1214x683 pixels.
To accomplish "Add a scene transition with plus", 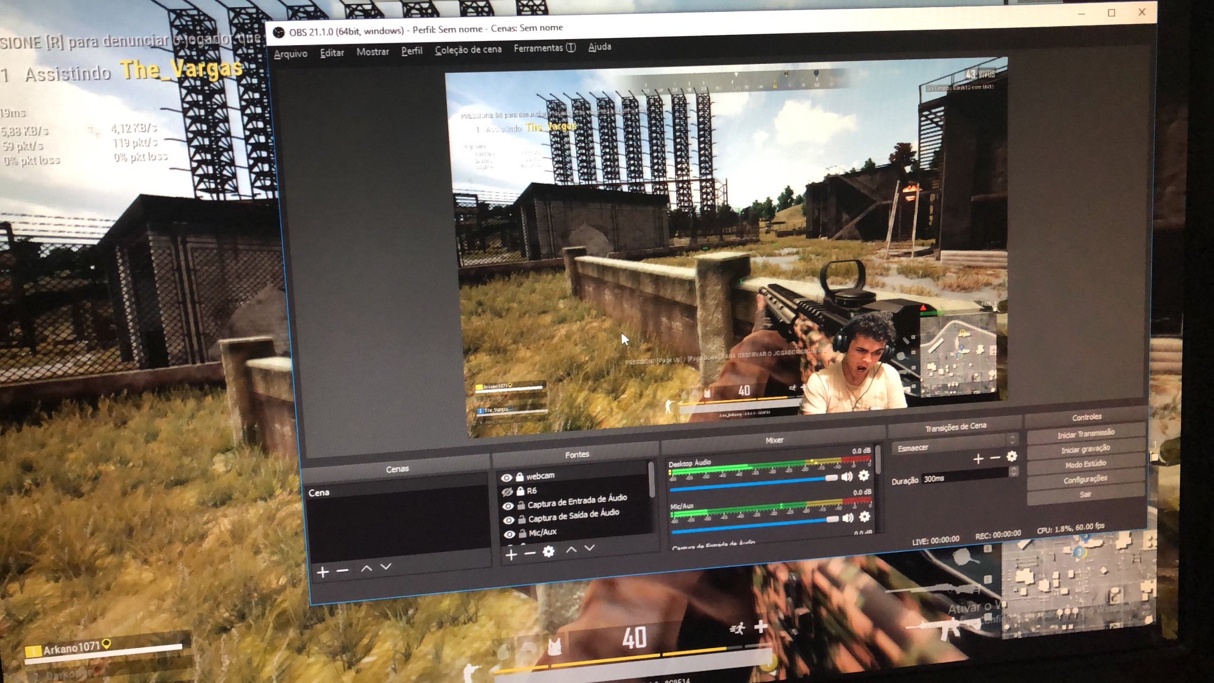I will tap(978, 458).
